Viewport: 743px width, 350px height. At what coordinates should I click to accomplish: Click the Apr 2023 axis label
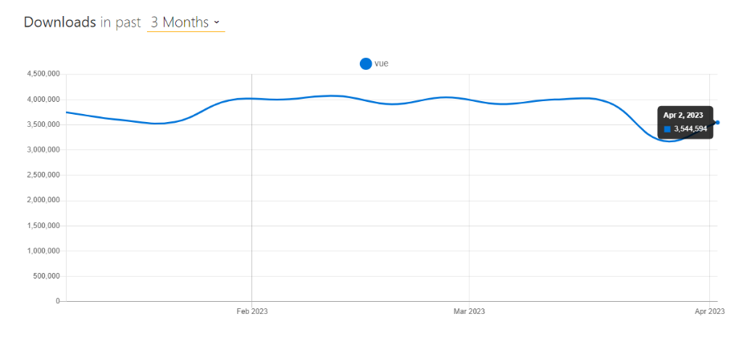point(709,311)
